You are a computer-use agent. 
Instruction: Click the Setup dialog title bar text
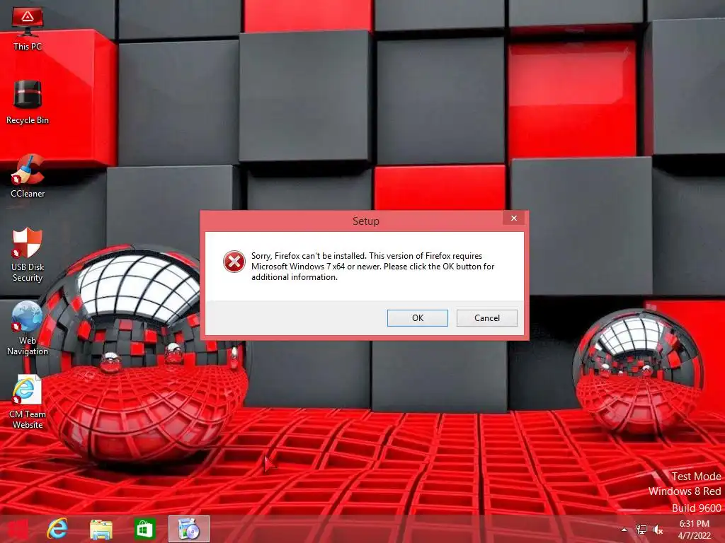[x=366, y=221]
